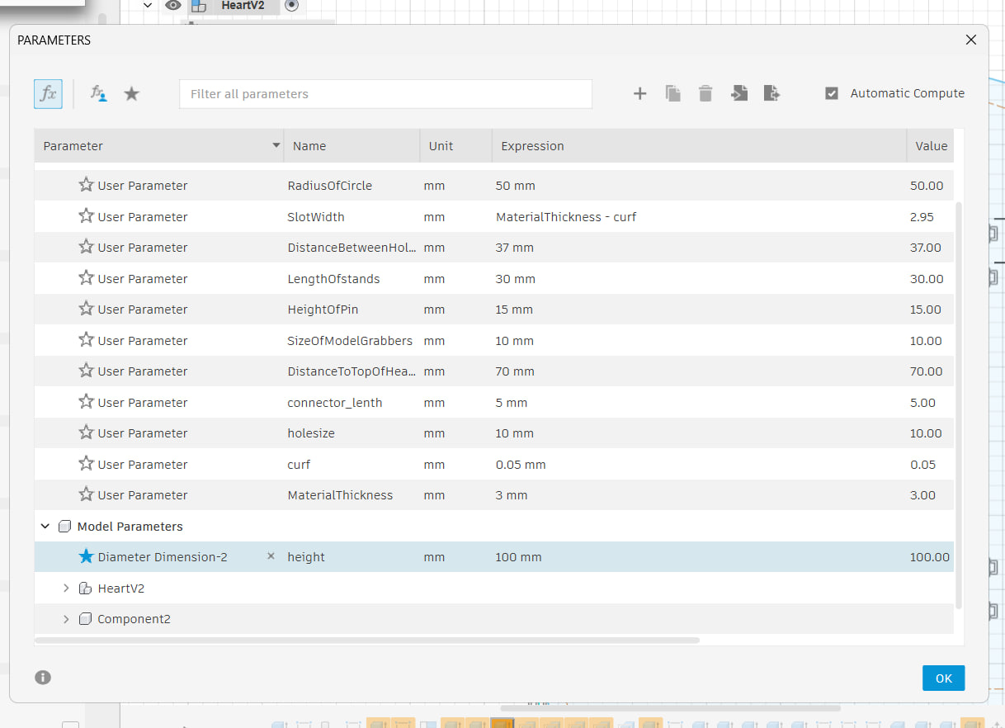Favorite the MaterialThickness parameter star
This screenshot has width=1005, height=728.
[x=86, y=494]
